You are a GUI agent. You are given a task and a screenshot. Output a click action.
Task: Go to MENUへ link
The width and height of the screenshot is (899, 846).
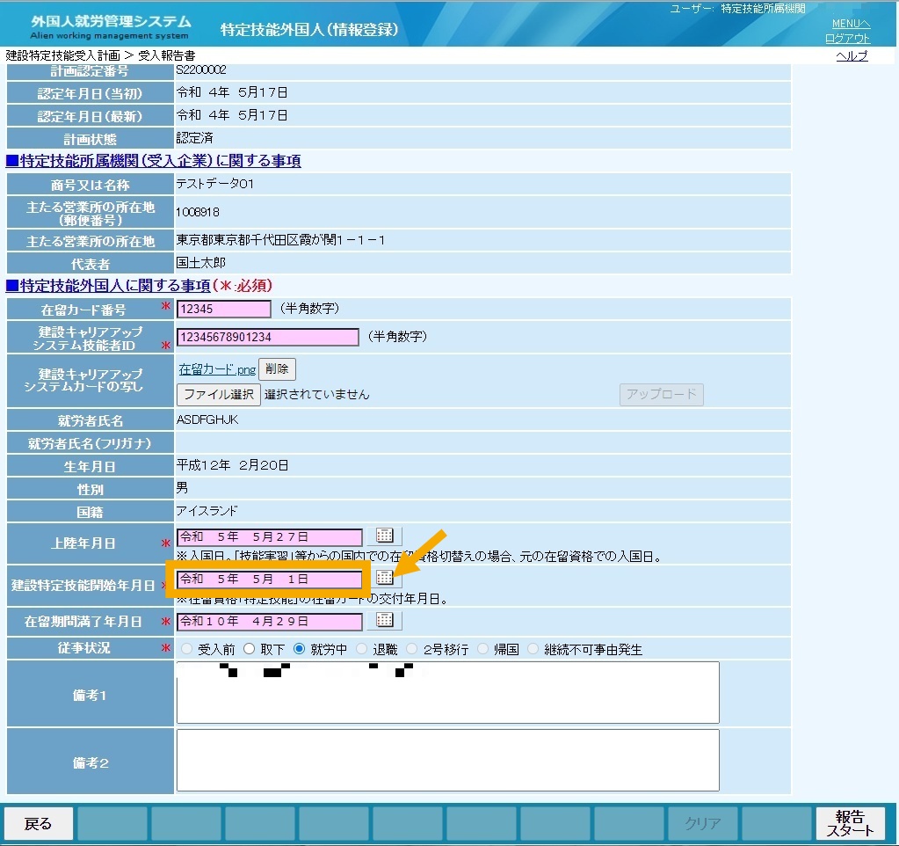pyautogui.click(x=851, y=24)
